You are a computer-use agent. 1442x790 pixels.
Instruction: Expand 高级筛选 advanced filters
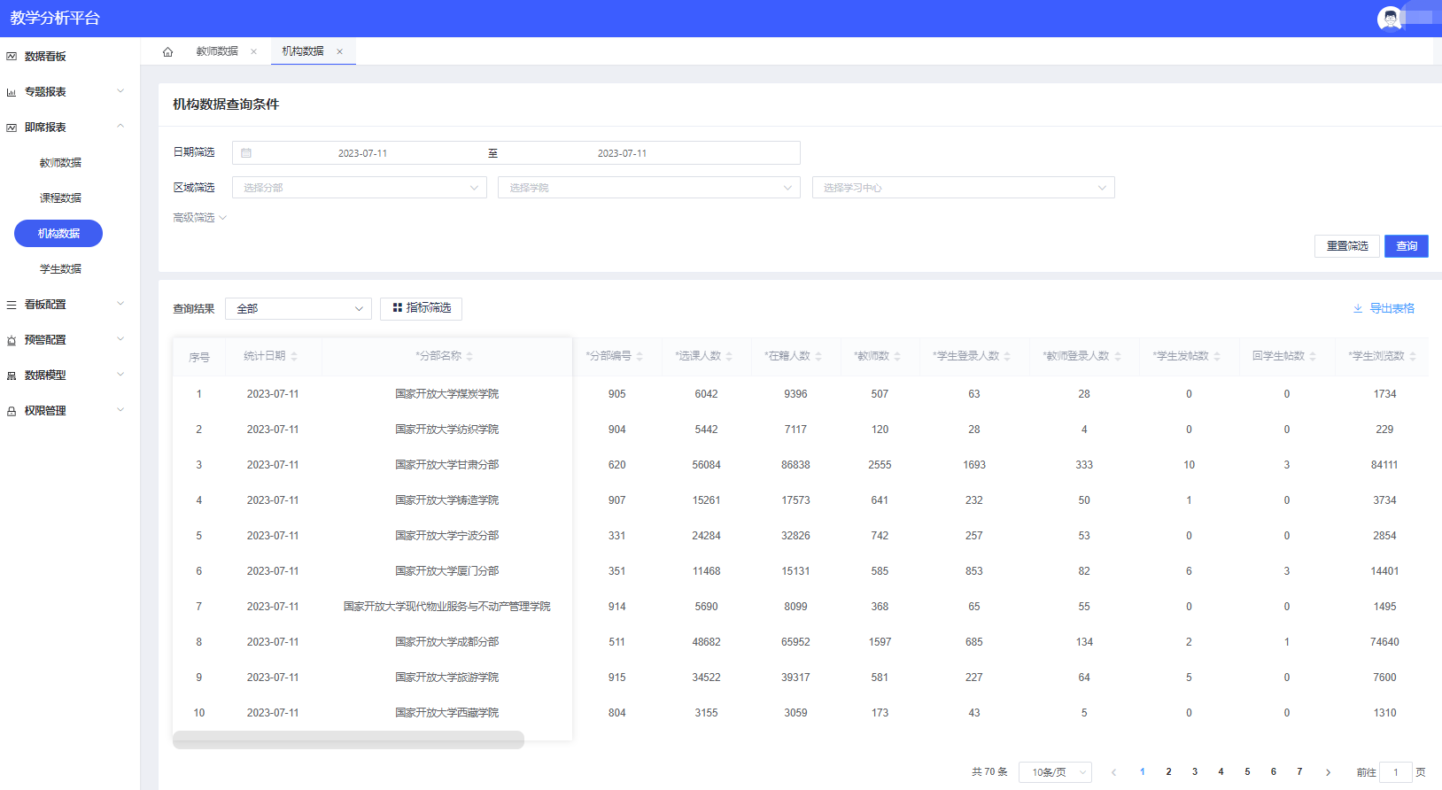[199, 218]
